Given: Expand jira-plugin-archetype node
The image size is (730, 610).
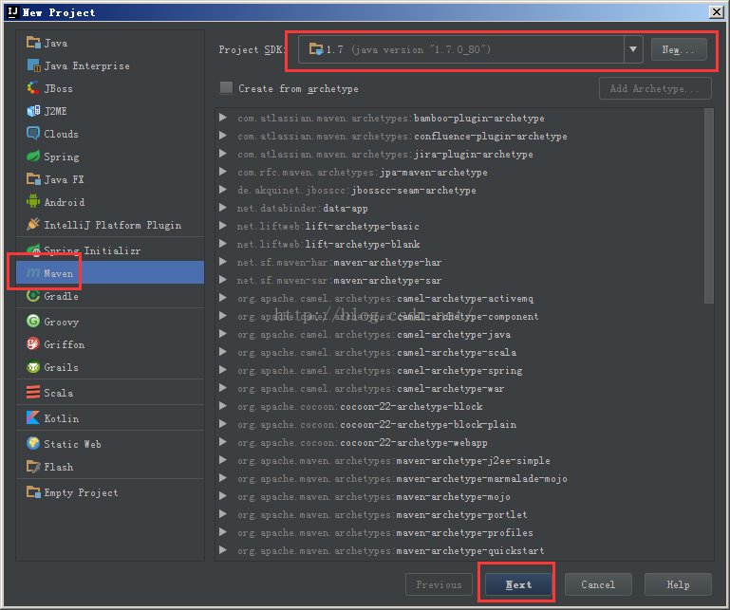Looking at the screenshot, I should (x=223, y=154).
